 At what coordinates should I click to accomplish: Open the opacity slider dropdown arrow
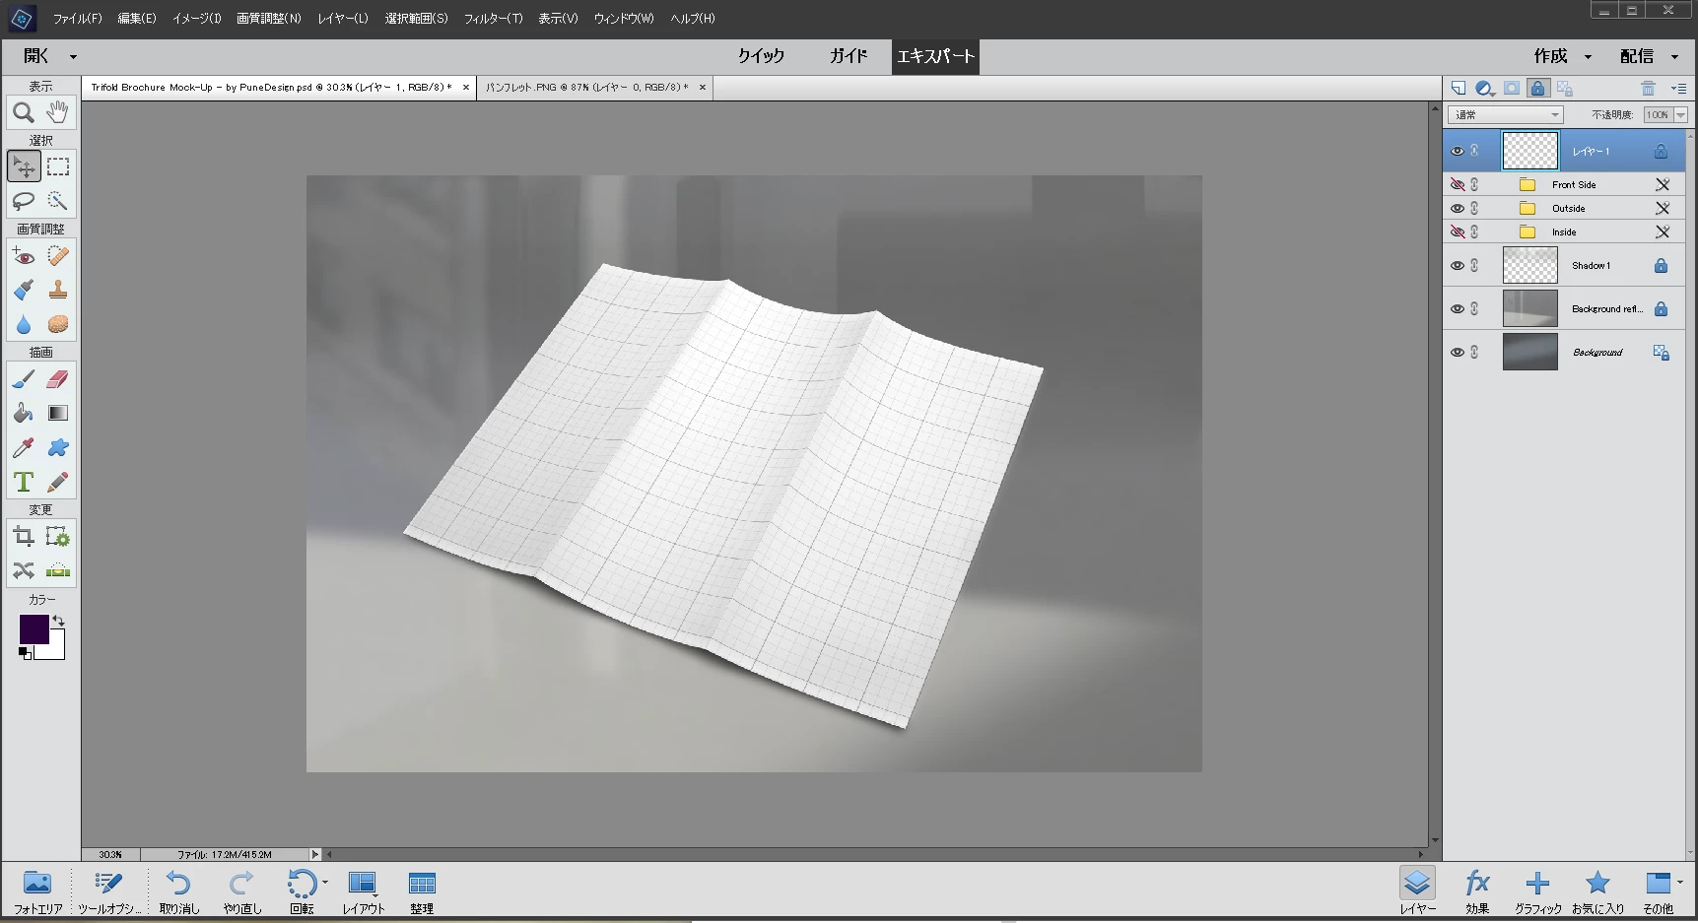(1680, 115)
